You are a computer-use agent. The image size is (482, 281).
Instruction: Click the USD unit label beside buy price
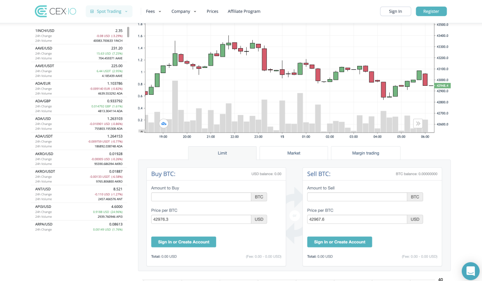pyautogui.click(x=259, y=219)
